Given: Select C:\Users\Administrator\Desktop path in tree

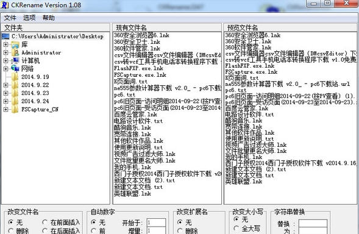Looking at the screenshot, I should pyautogui.click(x=57, y=36).
